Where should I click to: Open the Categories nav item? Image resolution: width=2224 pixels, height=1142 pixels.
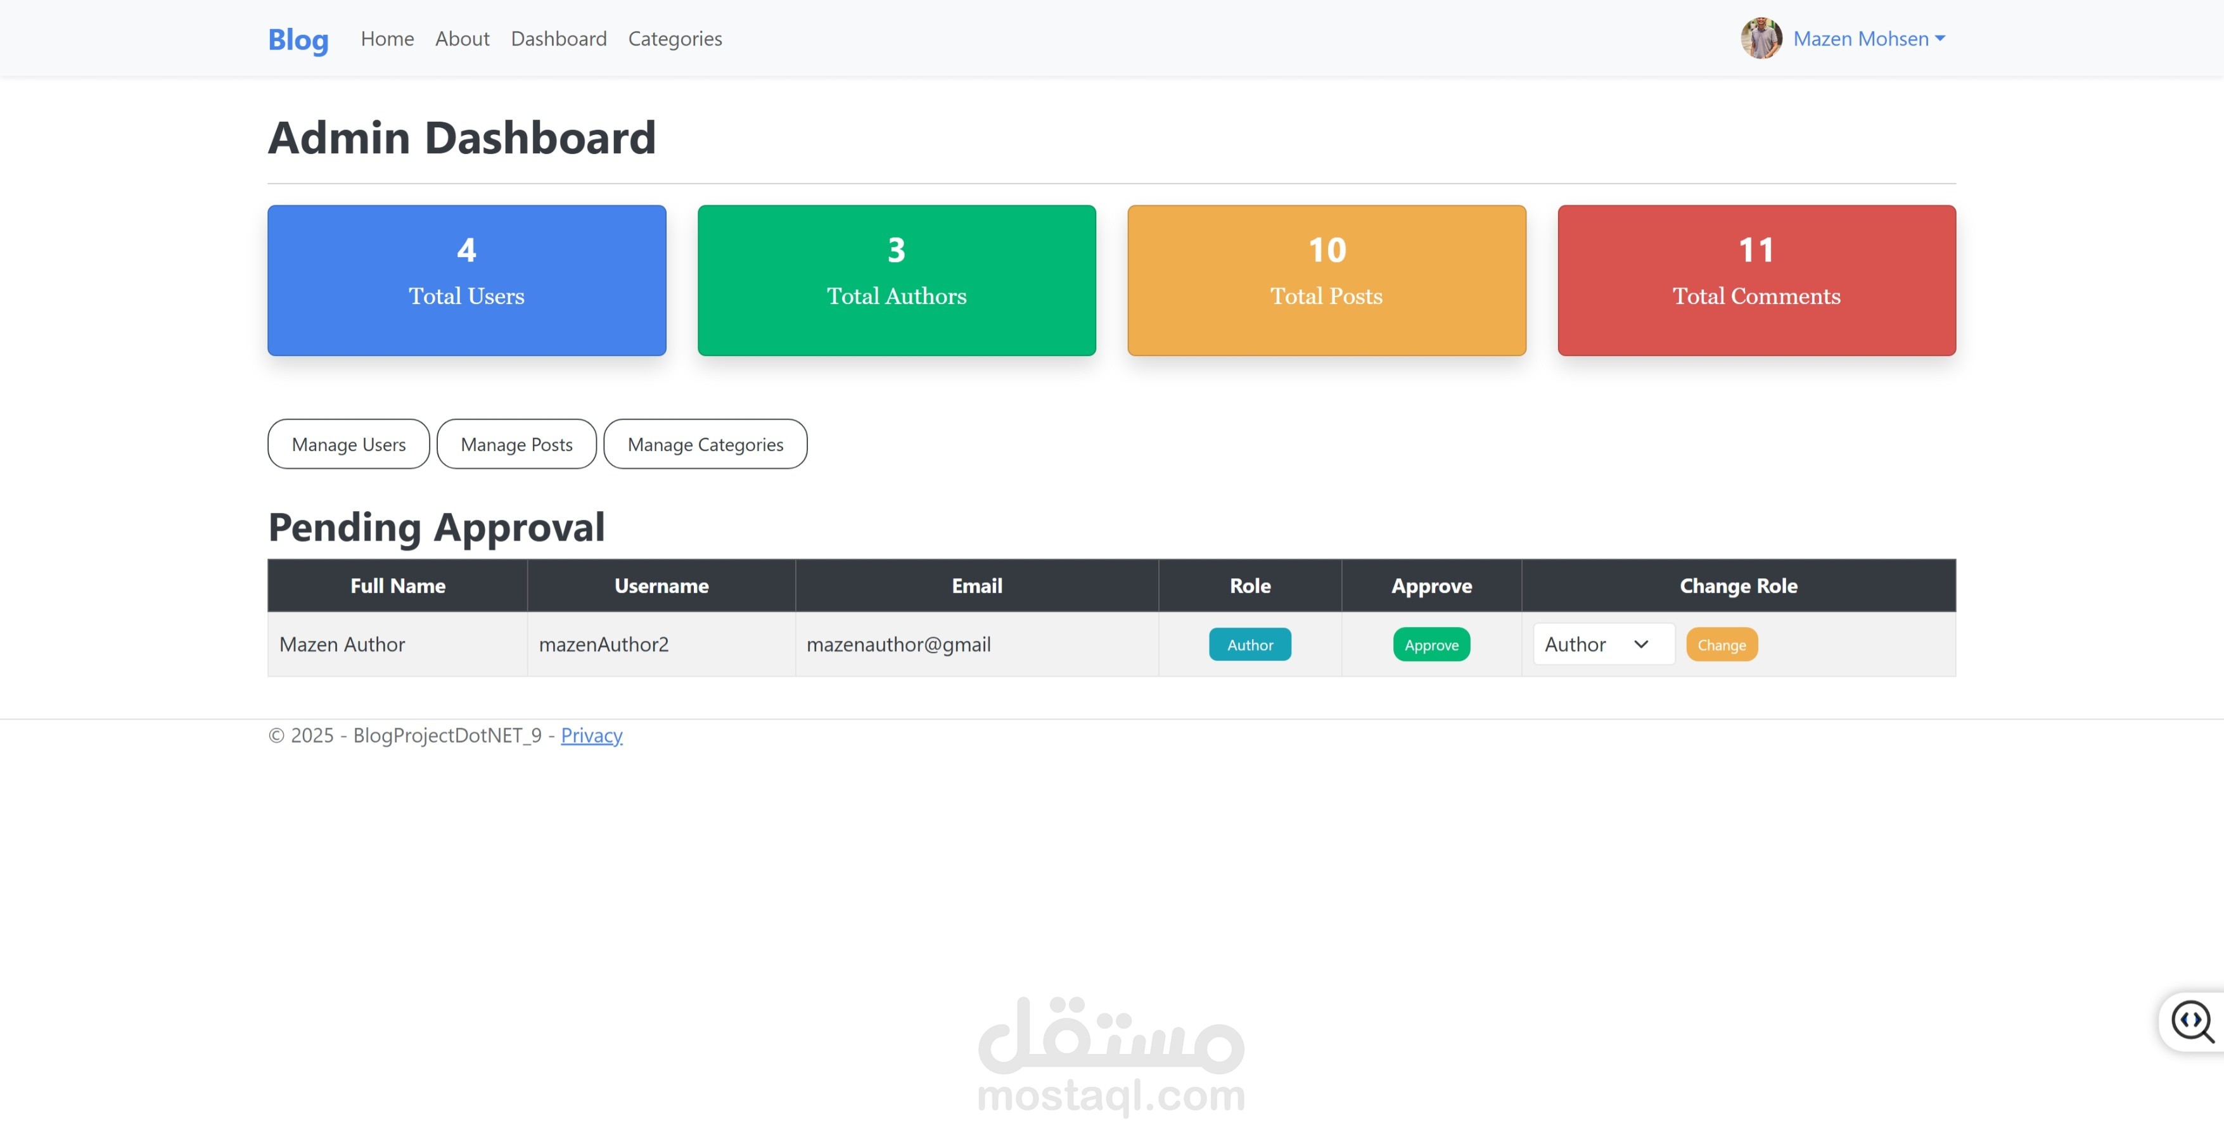674,39
